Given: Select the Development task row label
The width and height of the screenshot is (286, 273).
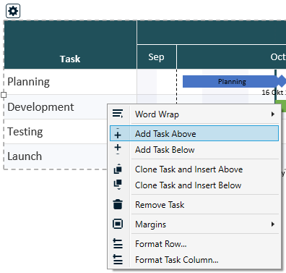Looking at the screenshot, I should coord(40,107).
